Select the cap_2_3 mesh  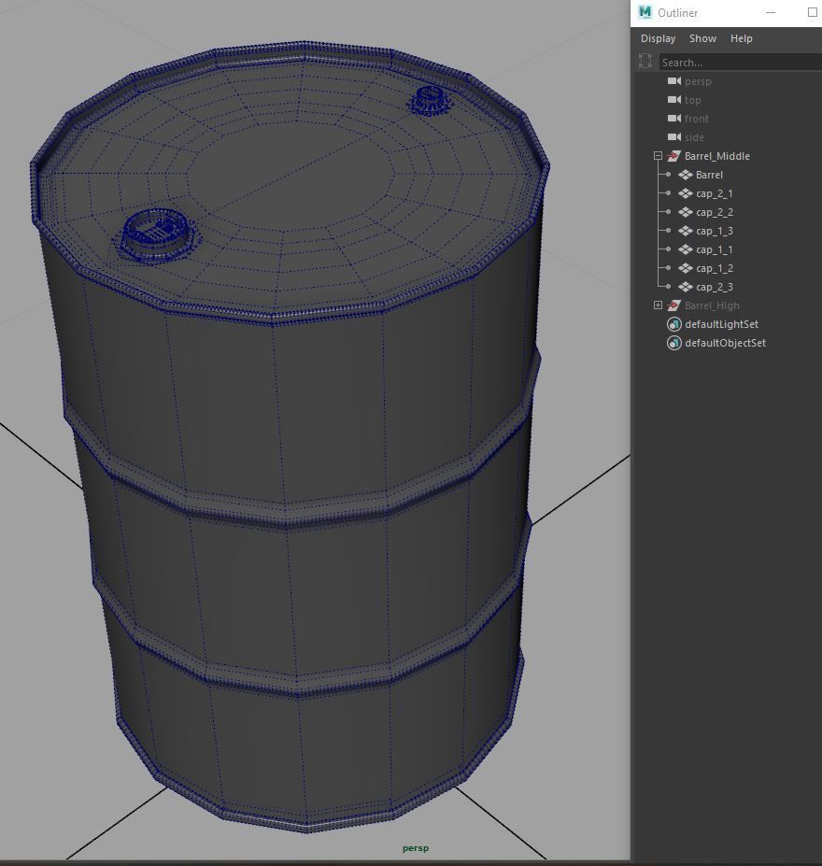714,287
